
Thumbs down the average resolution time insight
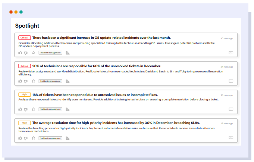coord(26,138)
